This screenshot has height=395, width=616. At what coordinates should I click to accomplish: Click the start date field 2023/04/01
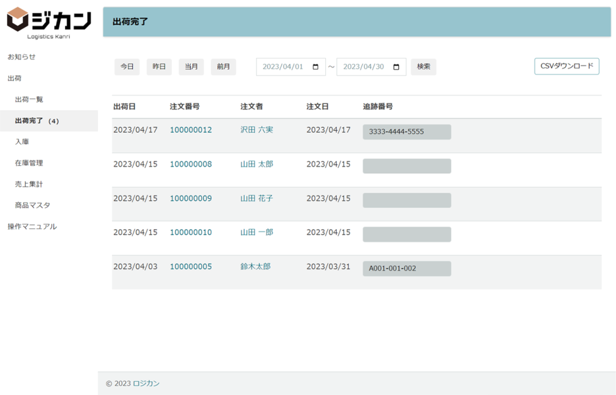point(283,67)
